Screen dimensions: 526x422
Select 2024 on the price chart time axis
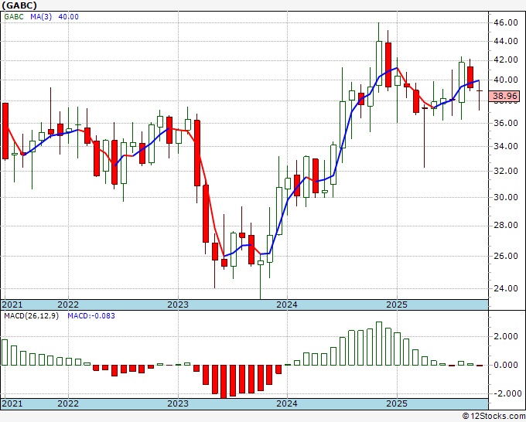pos(287,305)
